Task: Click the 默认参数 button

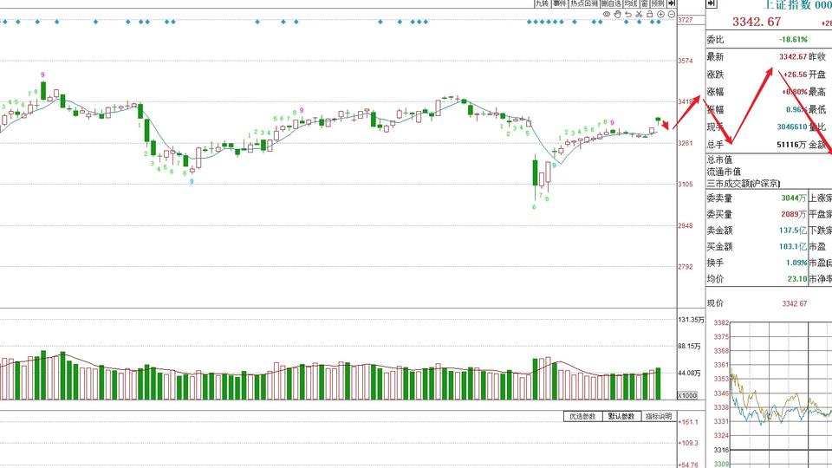Action: [x=621, y=417]
